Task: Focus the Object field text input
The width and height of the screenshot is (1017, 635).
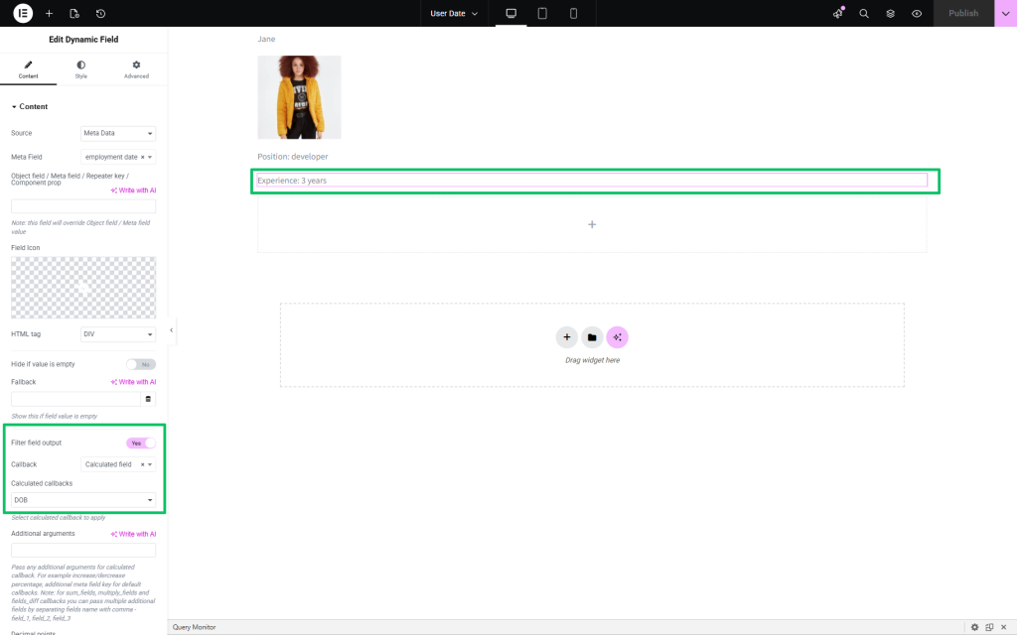Action: click(83, 206)
